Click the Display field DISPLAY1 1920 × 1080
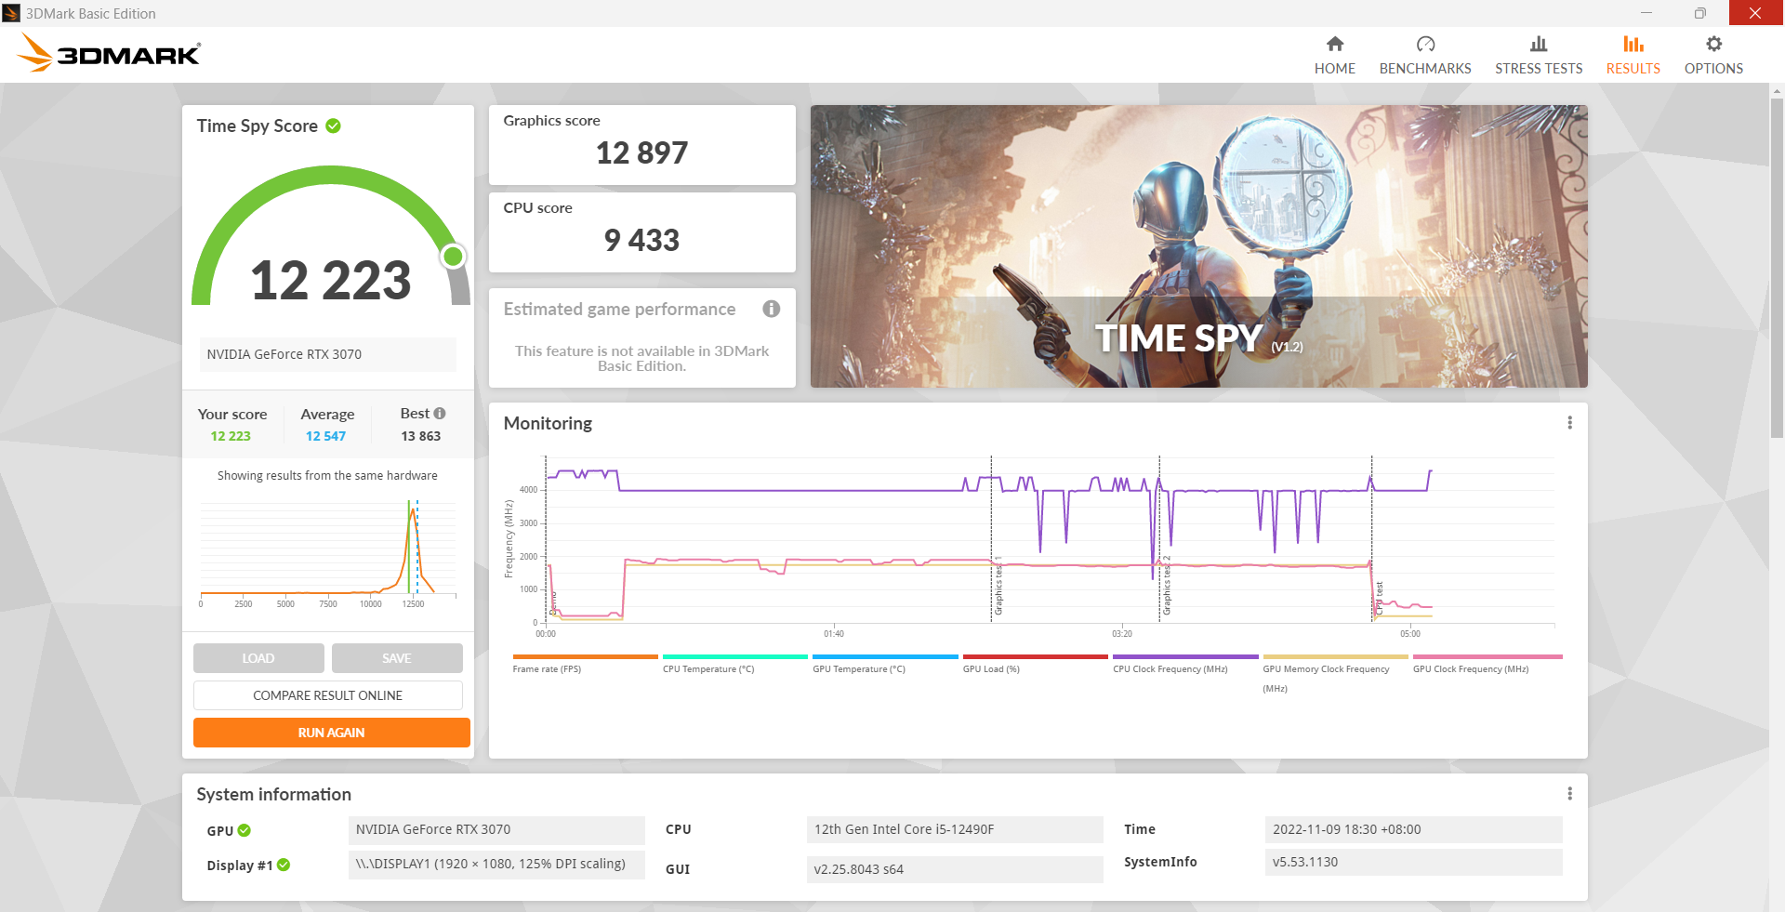The width and height of the screenshot is (1785, 912). (496, 865)
